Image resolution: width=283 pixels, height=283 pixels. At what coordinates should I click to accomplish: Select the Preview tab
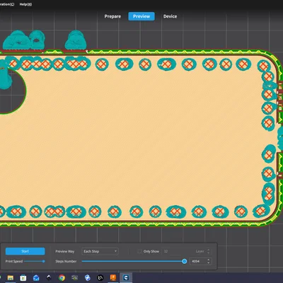(x=141, y=16)
